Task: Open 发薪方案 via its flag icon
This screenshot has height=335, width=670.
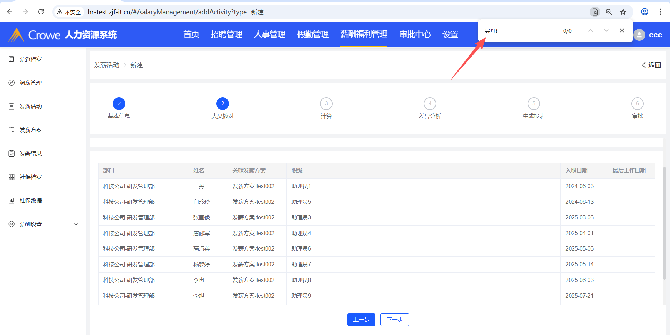Action: pos(12,130)
